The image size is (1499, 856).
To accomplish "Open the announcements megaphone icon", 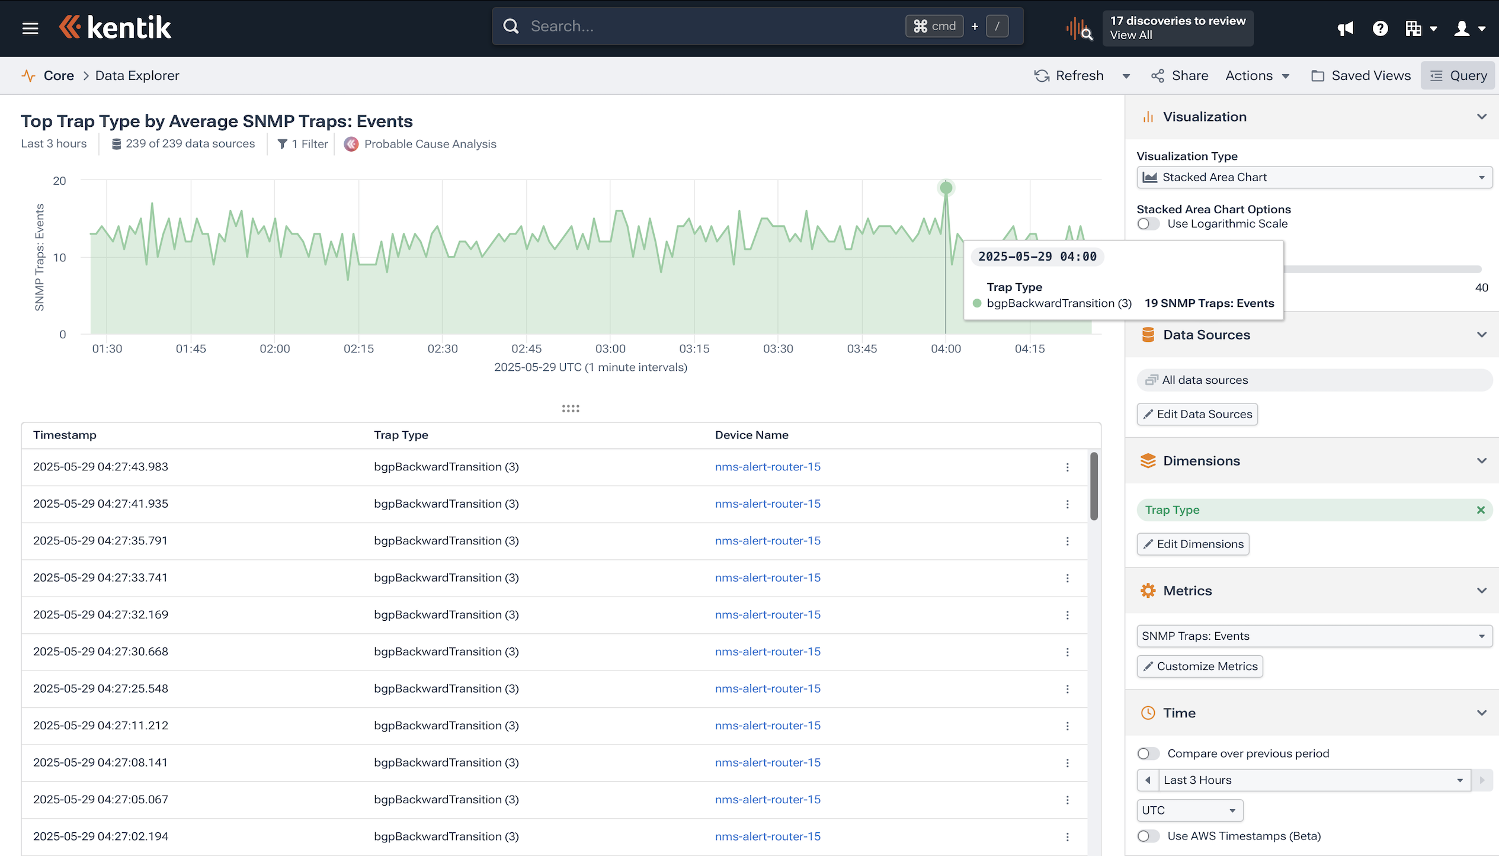I will 1346,28.
